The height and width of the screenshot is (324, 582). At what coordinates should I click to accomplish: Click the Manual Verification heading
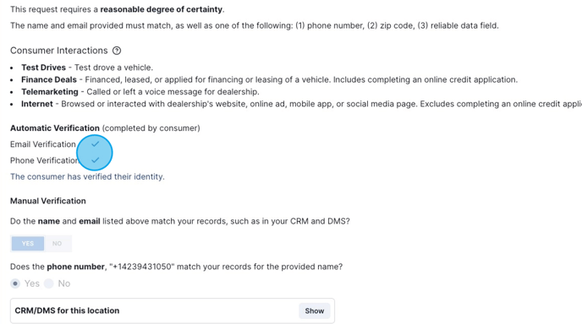(x=48, y=201)
